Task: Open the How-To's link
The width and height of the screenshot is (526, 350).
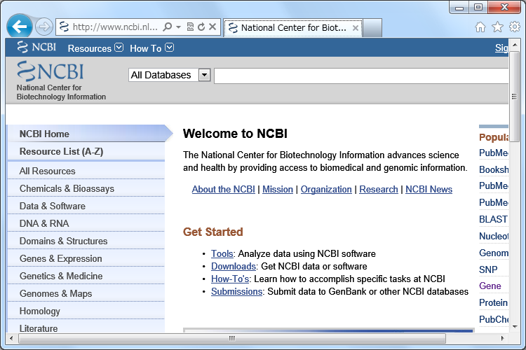Action: (230, 279)
